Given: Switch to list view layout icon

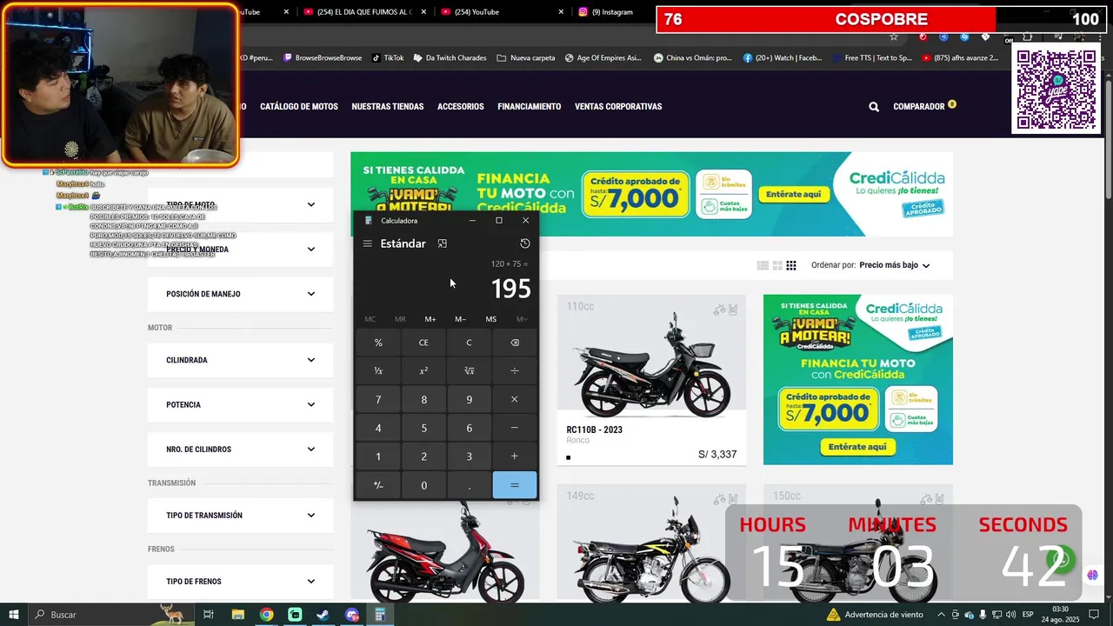Looking at the screenshot, I should coord(763,266).
